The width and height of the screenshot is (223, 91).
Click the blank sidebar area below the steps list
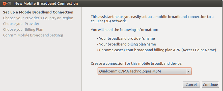(41, 64)
